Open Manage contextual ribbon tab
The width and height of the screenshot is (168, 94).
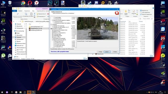[x=45, y=9]
